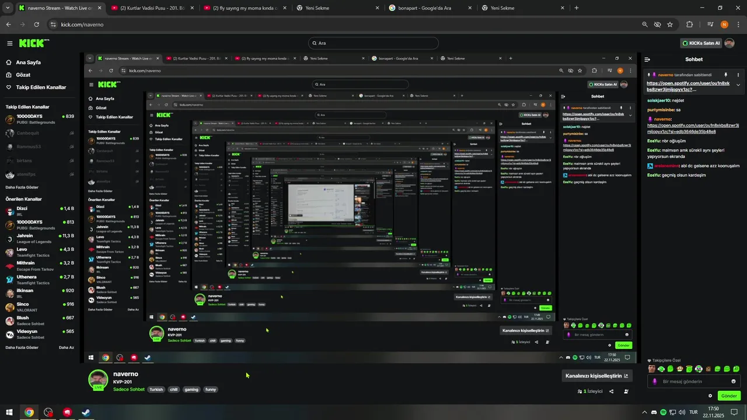The width and height of the screenshot is (747, 420).
Task: Open the Kick sidebar hamburger menu
Action: click(9, 43)
